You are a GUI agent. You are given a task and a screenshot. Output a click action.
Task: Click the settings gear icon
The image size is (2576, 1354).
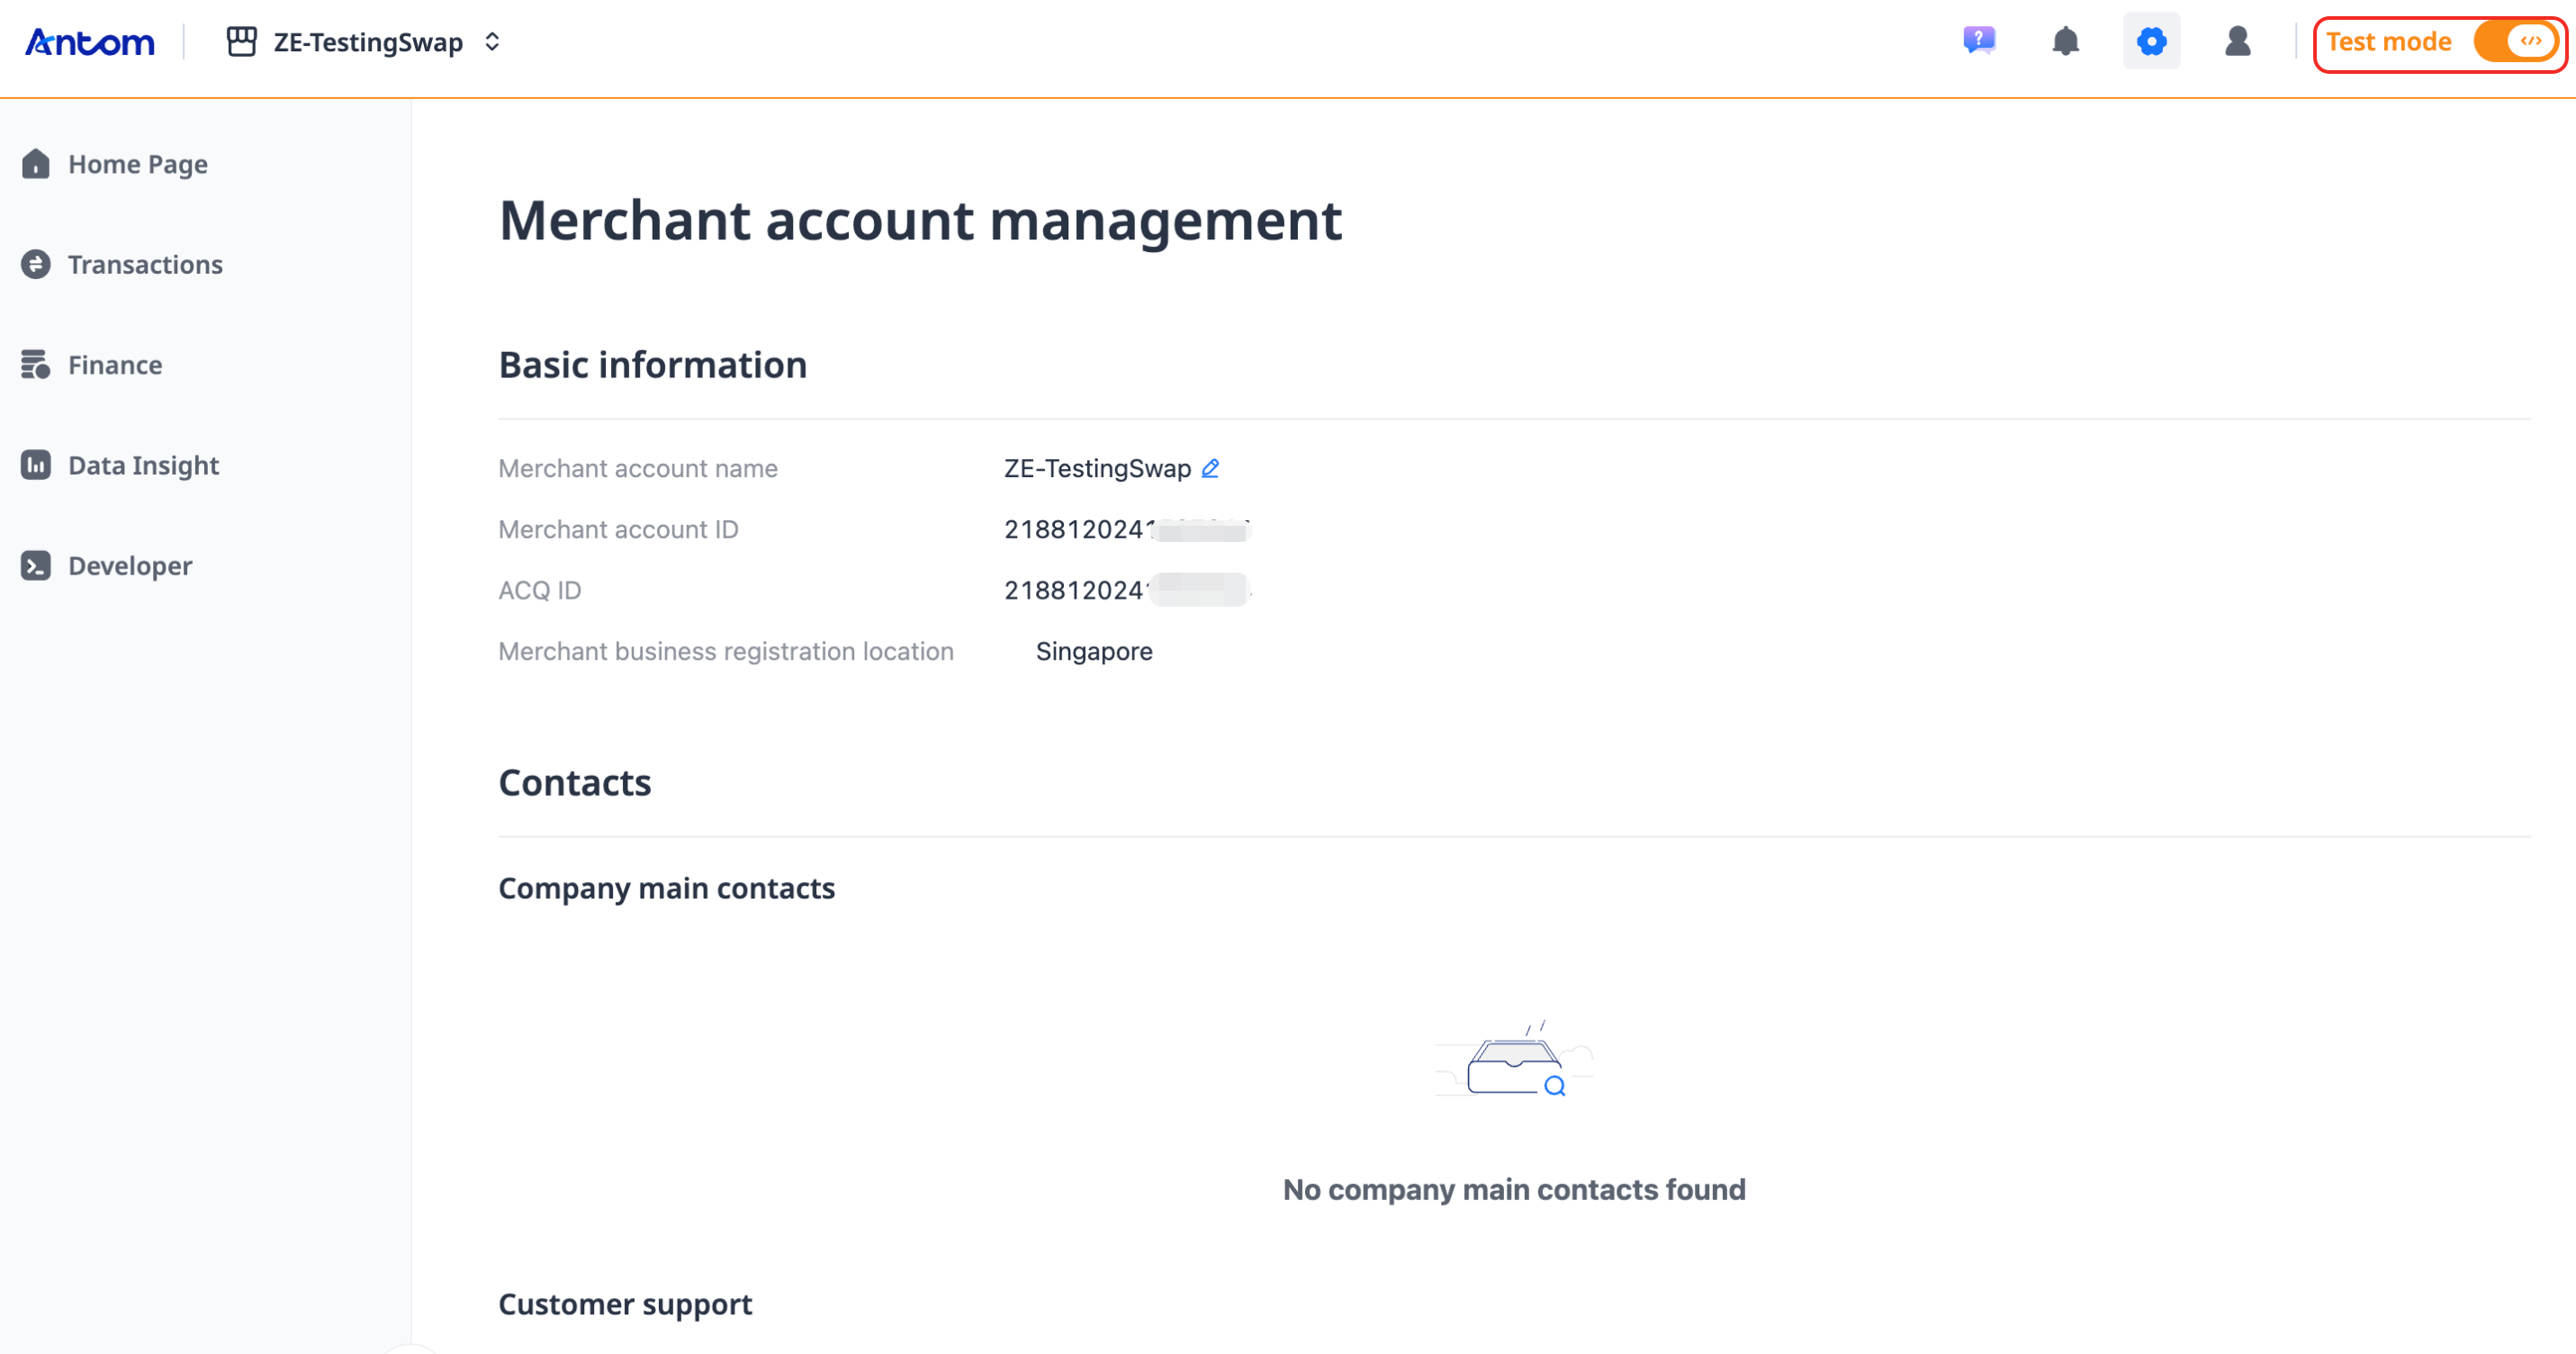[2151, 41]
